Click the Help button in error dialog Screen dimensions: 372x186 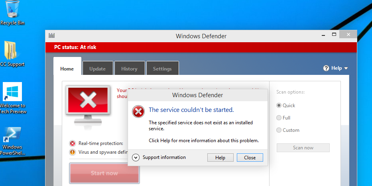coord(220,158)
